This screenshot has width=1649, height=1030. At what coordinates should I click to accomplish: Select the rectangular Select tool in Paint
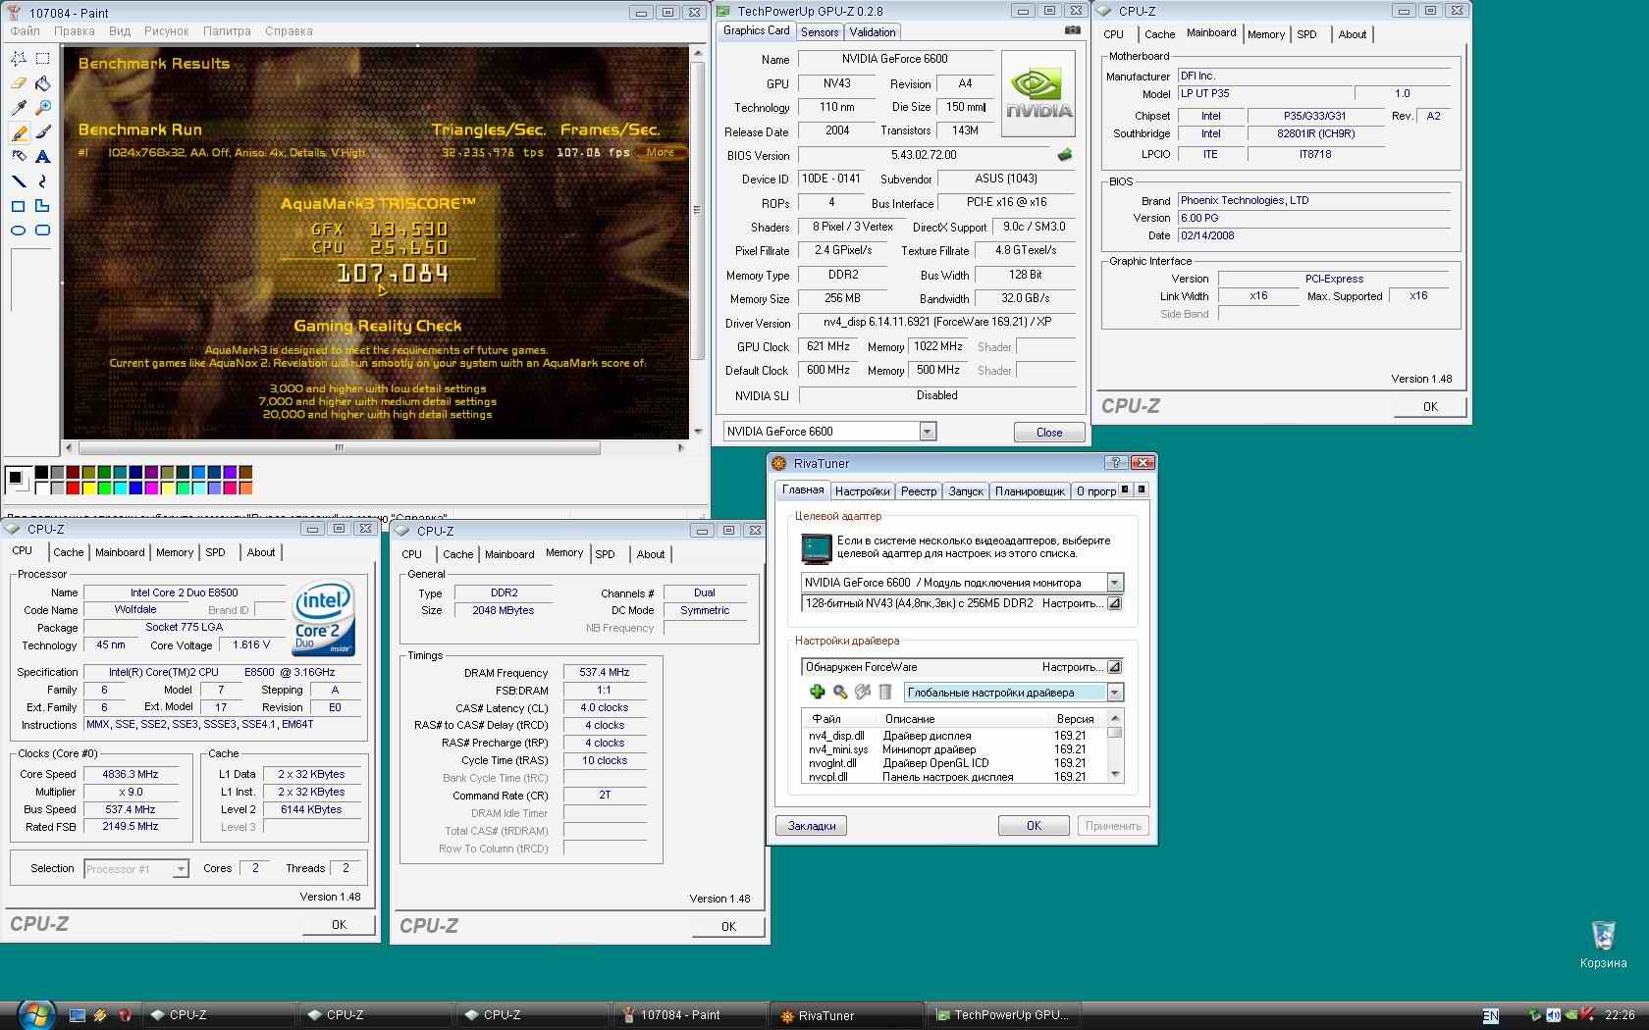pyautogui.click(x=42, y=59)
